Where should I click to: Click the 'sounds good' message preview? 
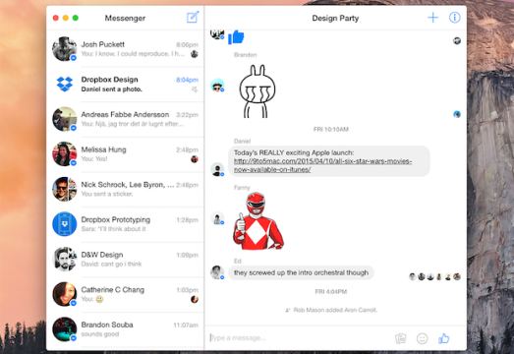(x=100, y=334)
